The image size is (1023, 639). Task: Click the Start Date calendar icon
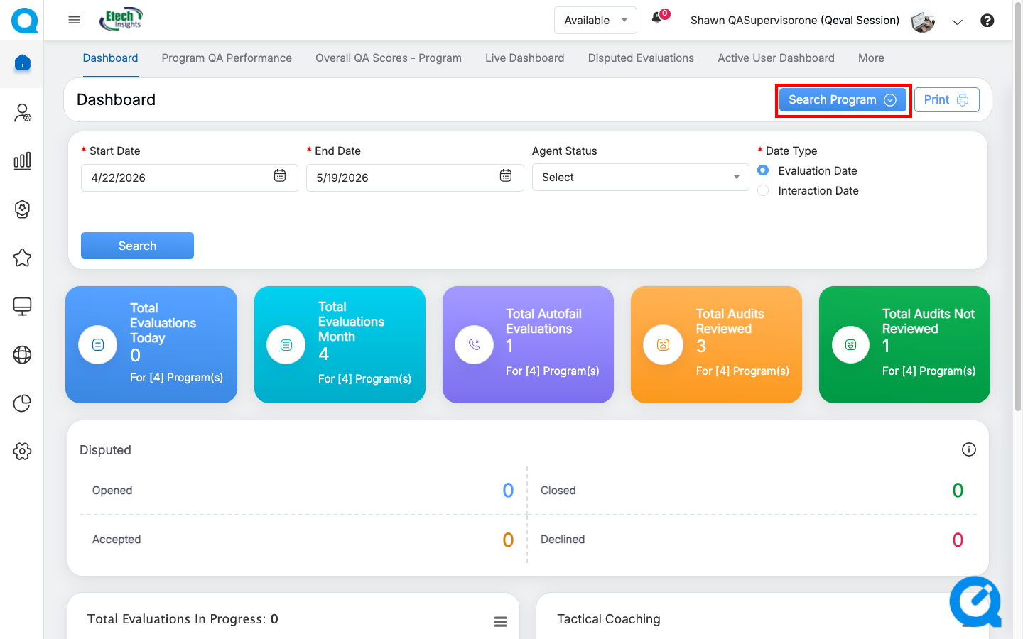click(280, 176)
